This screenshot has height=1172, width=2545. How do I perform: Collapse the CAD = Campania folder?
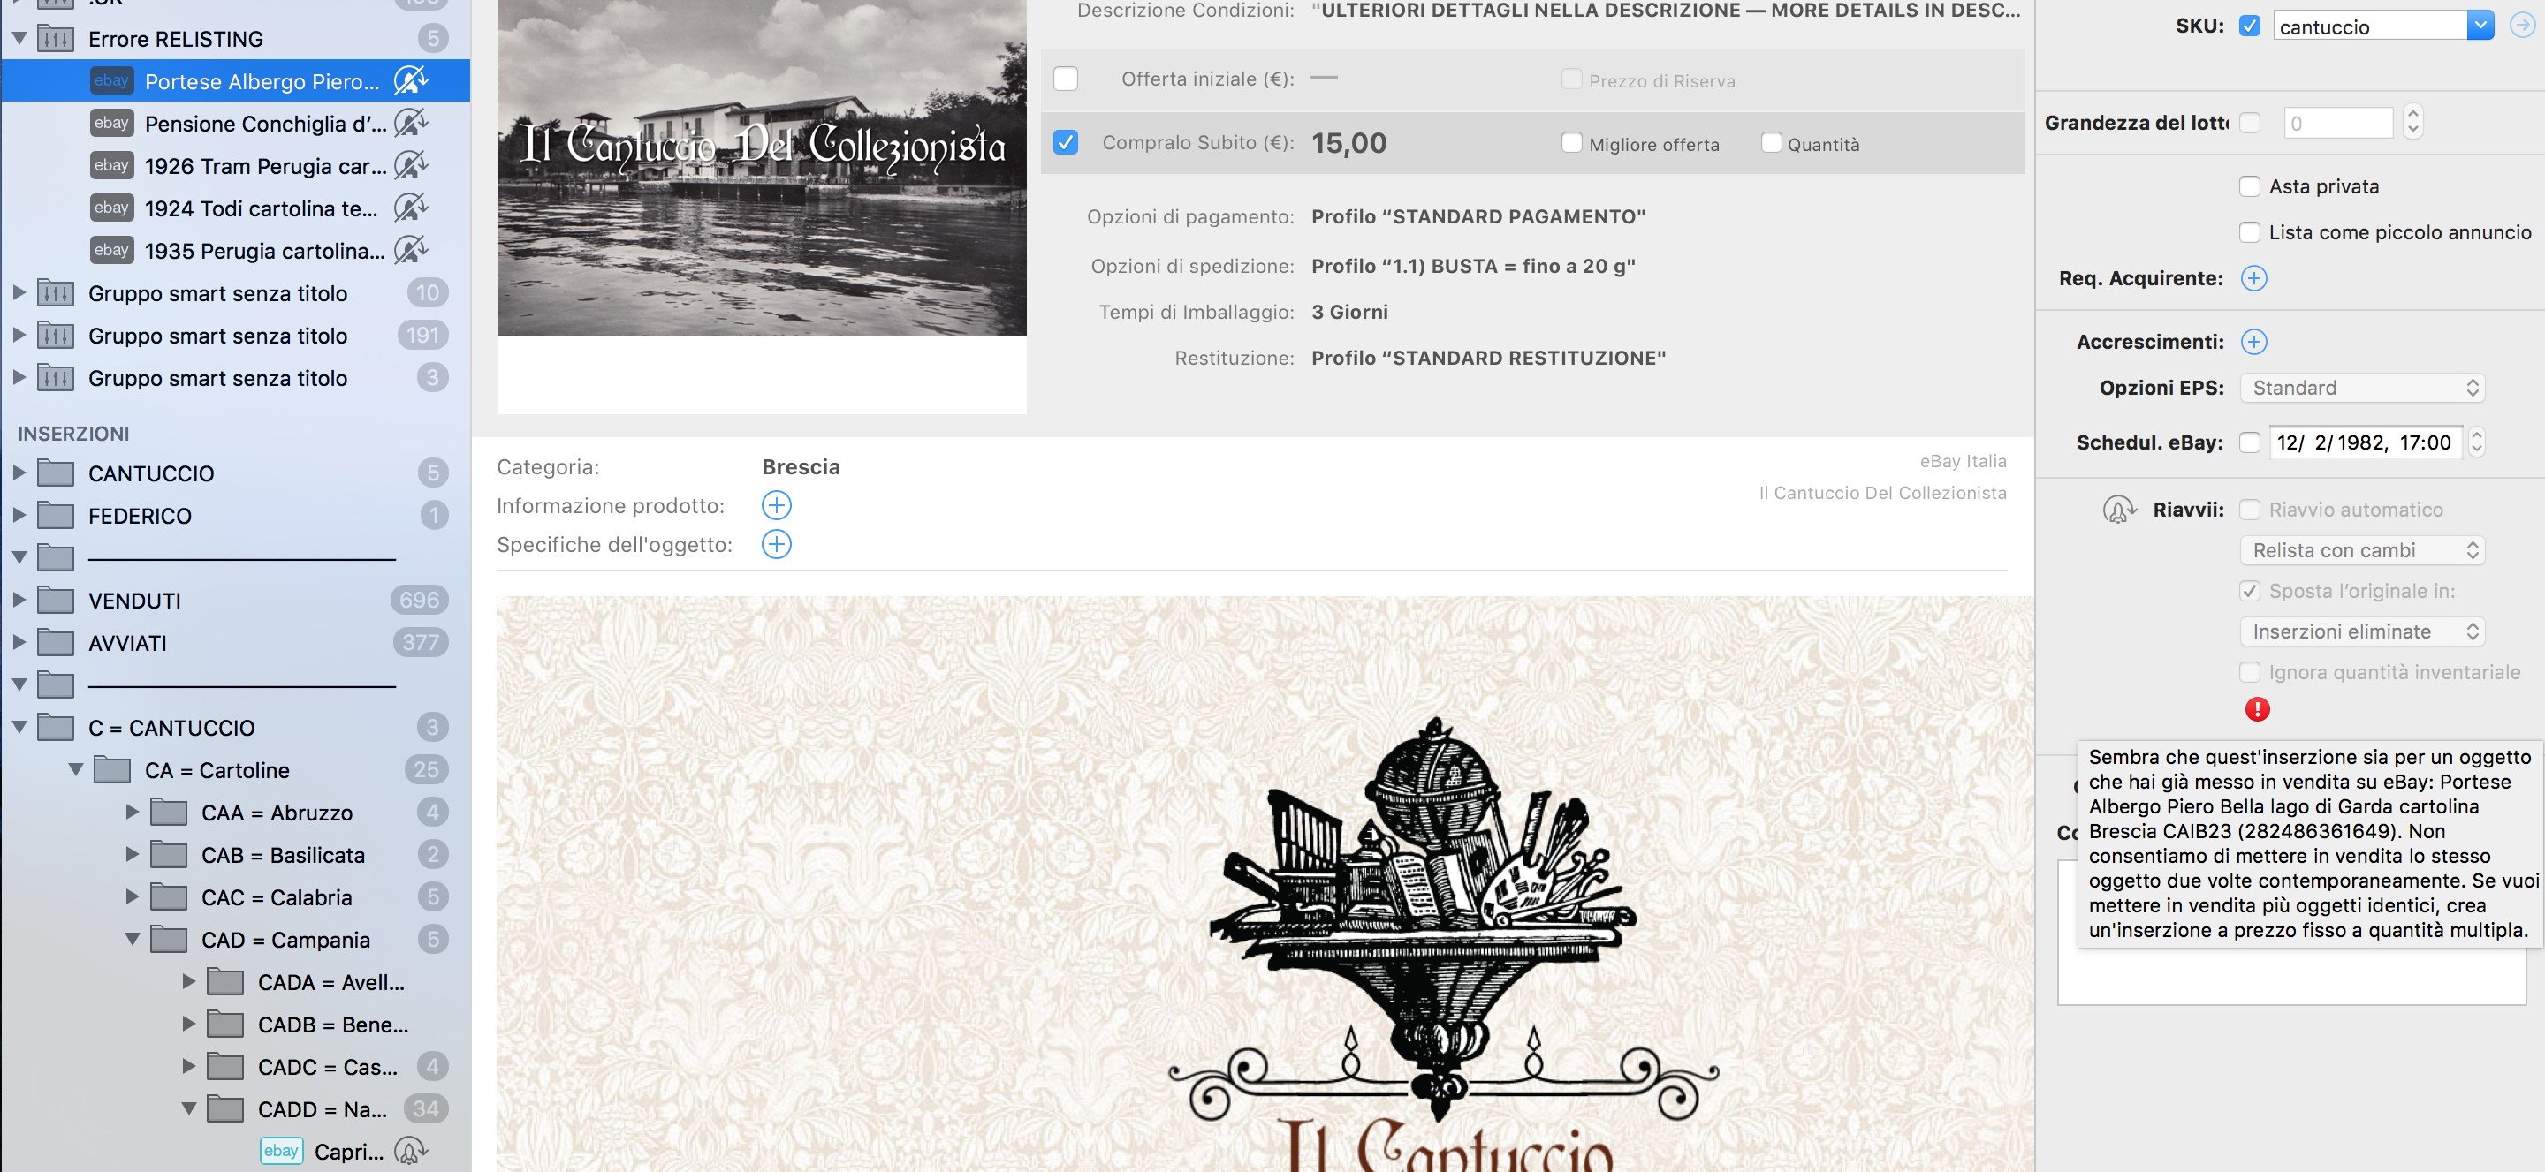pos(133,940)
